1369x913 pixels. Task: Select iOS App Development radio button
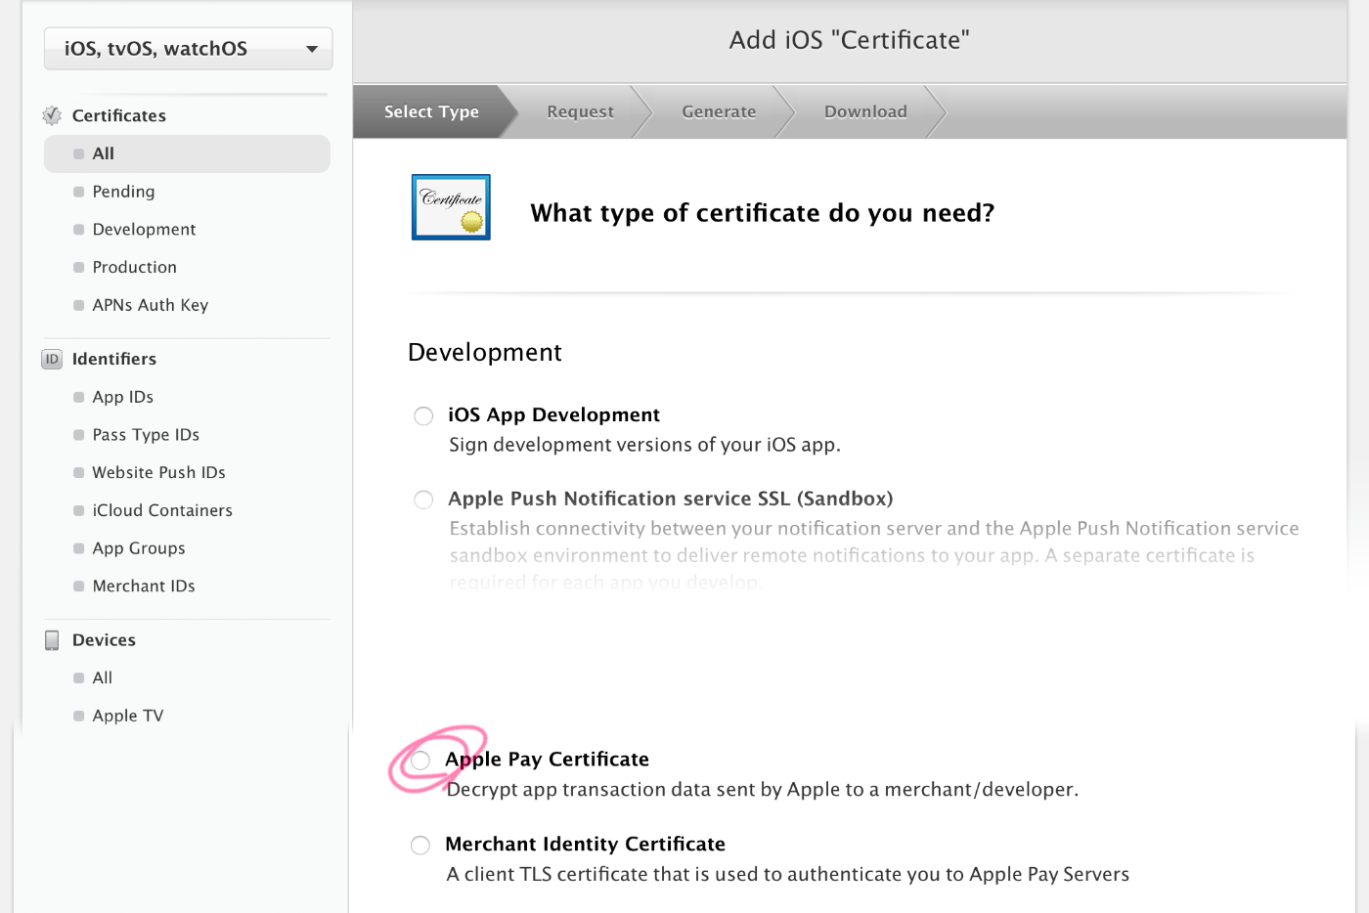click(x=423, y=416)
